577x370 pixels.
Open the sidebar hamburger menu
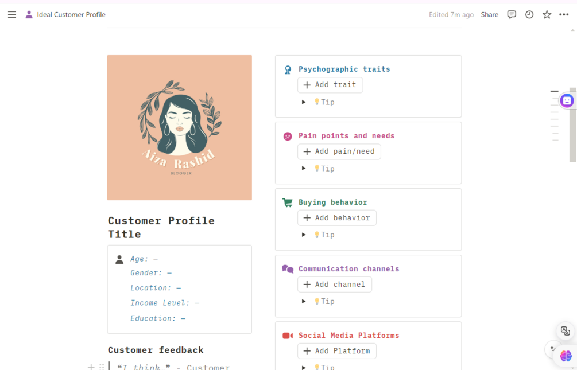coord(12,15)
